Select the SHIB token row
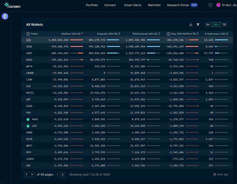This screenshot has height=184, width=237. (x=127, y=139)
